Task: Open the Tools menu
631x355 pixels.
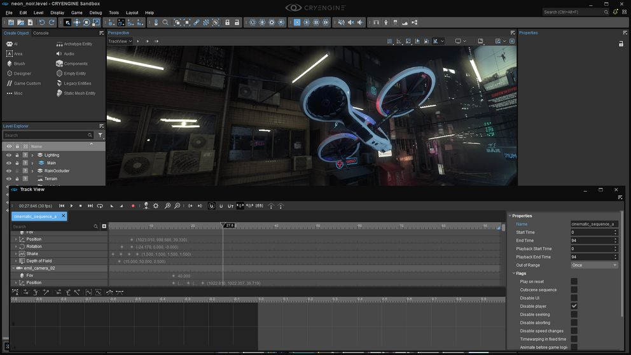Action: [114, 13]
